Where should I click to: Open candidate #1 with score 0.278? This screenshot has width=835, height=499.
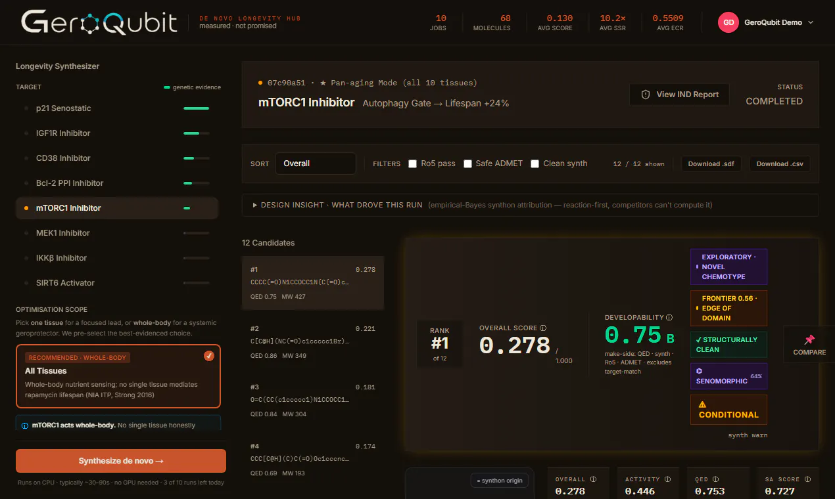tap(313, 283)
